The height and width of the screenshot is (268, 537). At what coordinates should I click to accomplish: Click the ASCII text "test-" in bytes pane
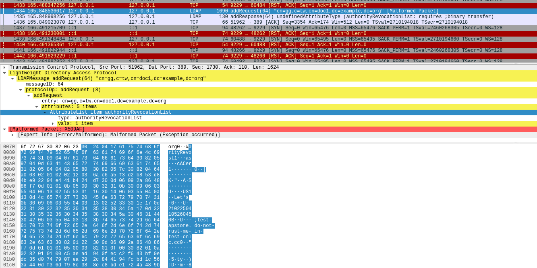(203, 220)
